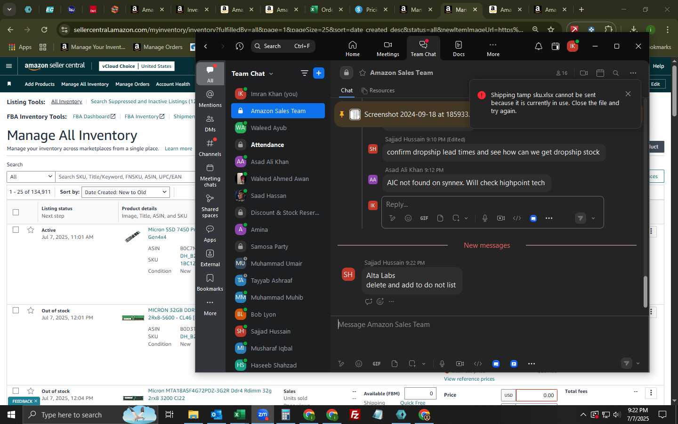This screenshot has width=678, height=424.
Task: Attach file in bottom message toolbar
Action: coord(395,364)
